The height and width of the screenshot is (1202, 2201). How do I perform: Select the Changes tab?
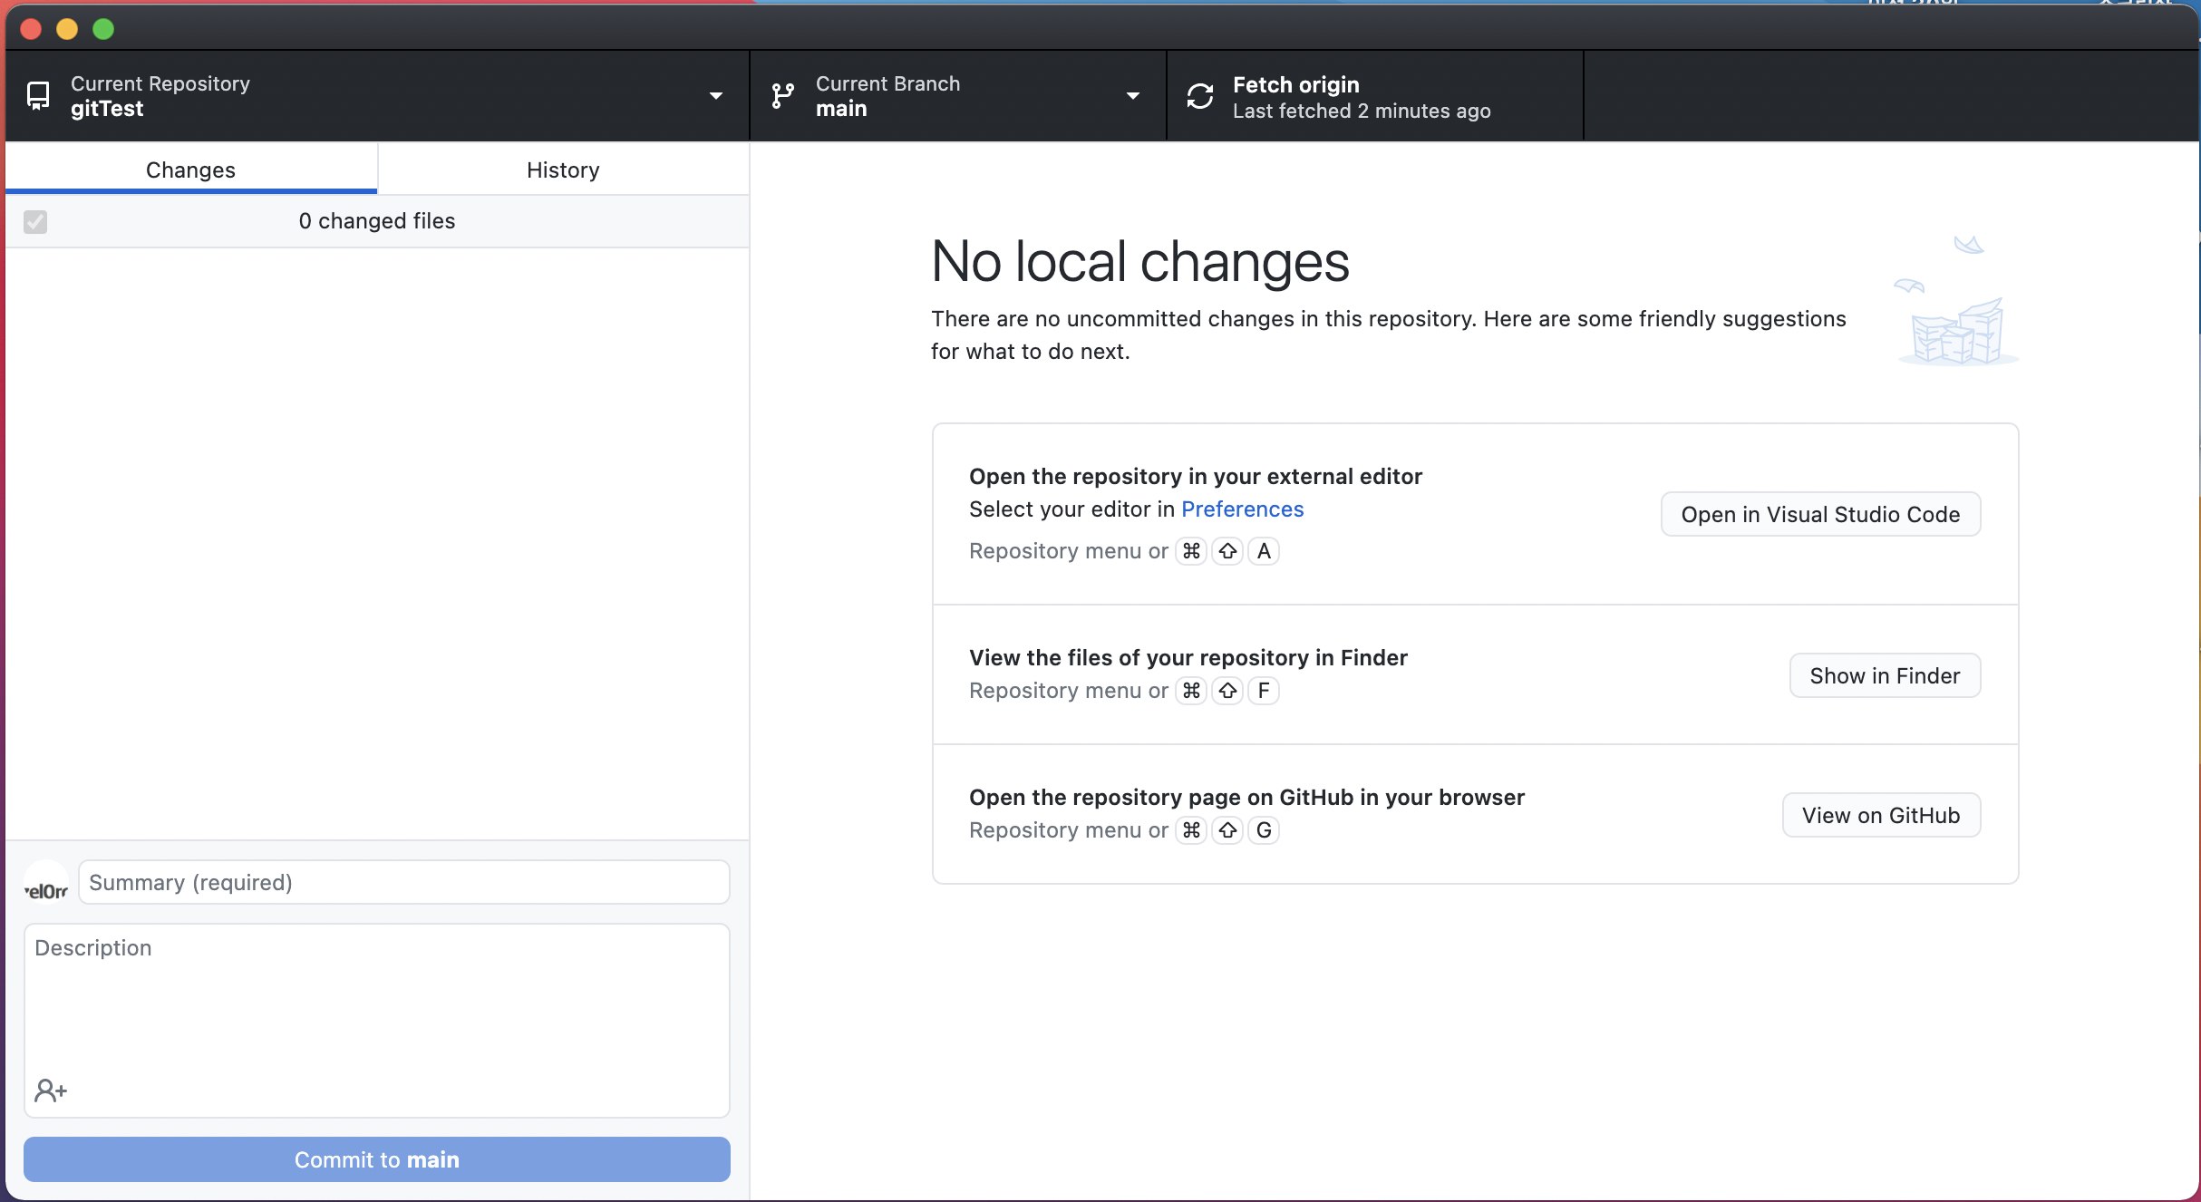click(x=190, y=170)
